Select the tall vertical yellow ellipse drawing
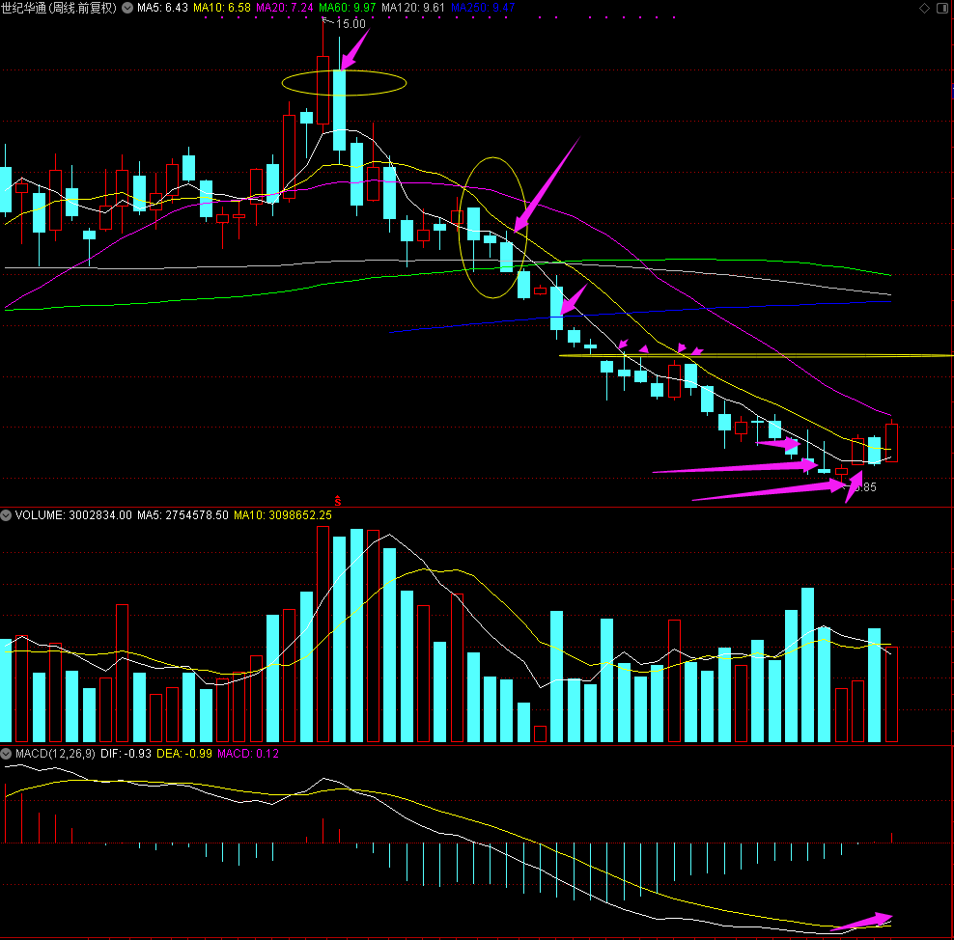 click(x=494, y=227)
